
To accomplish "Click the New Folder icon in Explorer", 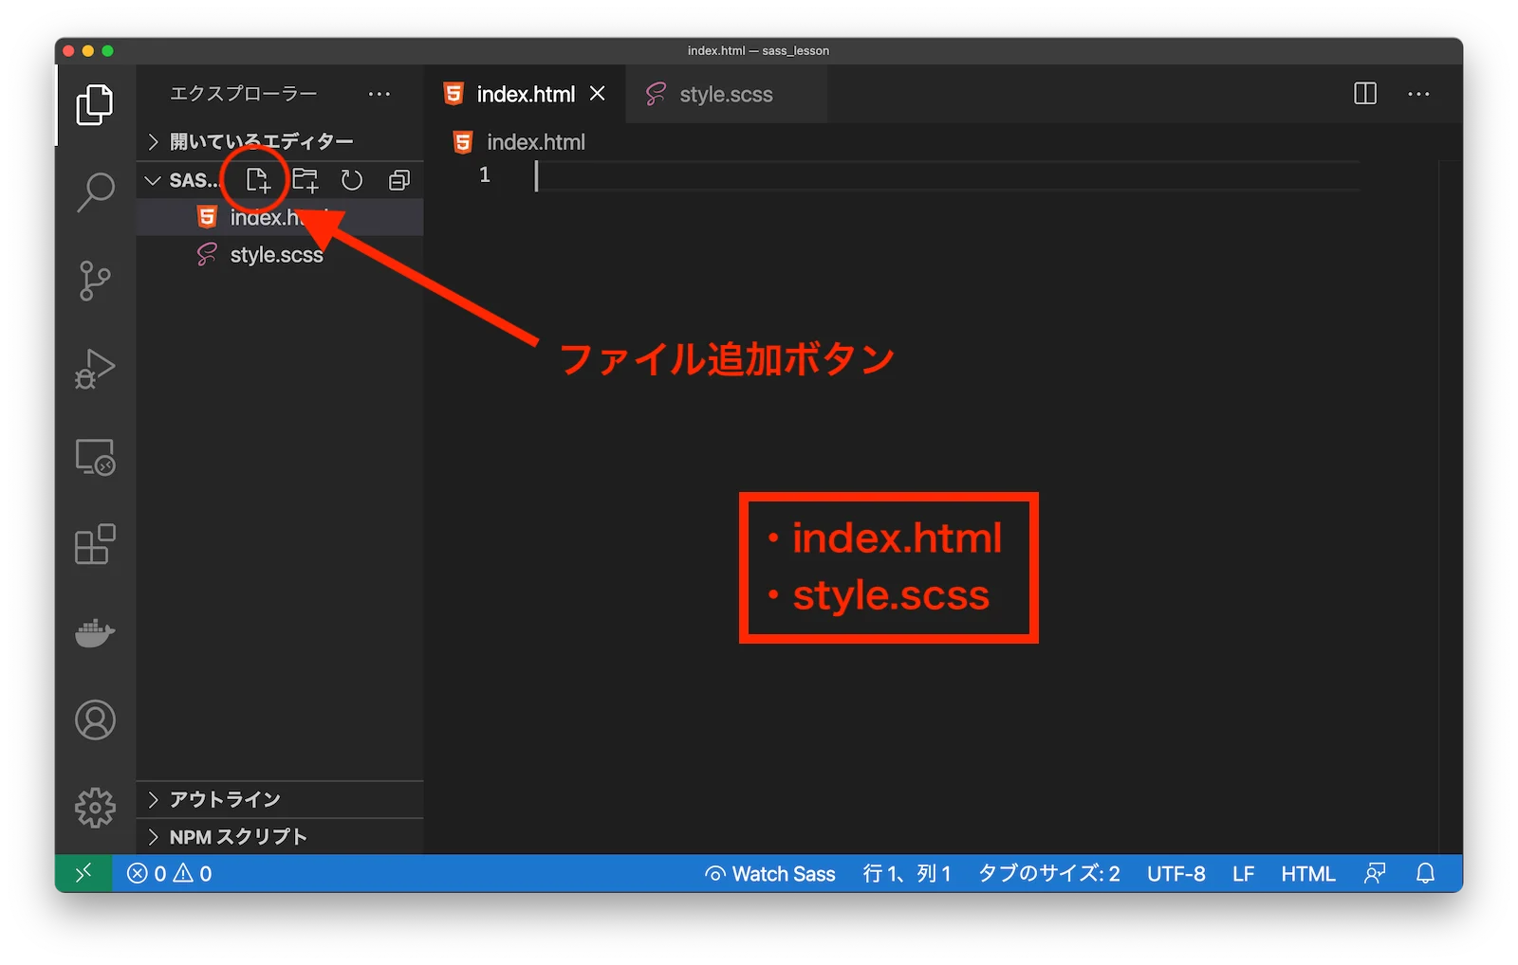I will click(x=305, y=179).
